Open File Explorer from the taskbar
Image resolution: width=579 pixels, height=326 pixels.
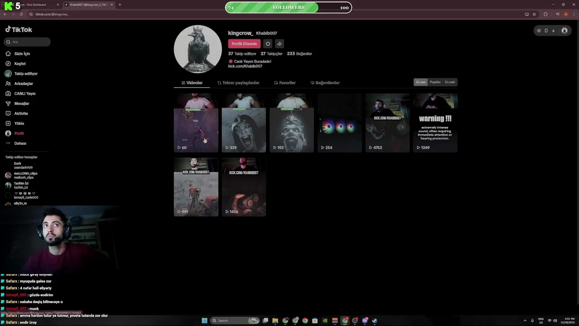[x=275, y=321]
